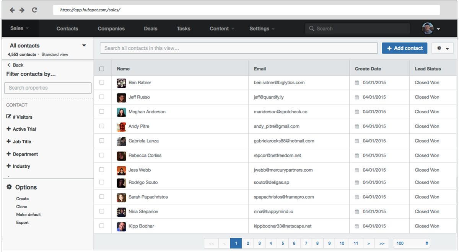Screen dimensions: 459x252
Task: Click the Search properties input field
Action: pyautogui.click(x=48, y=88)
